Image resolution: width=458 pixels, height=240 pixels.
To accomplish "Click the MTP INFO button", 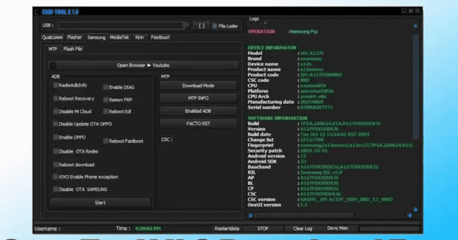I will point(198,98).
